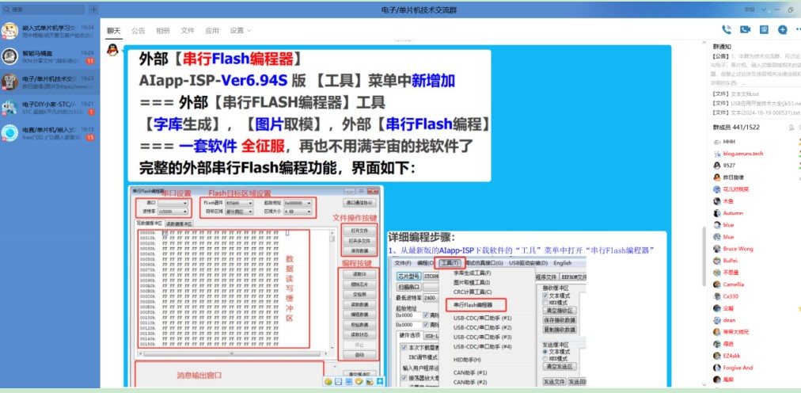Start a group video call
The height and width of the screenshot is (393, 801).
click(746, 29)
